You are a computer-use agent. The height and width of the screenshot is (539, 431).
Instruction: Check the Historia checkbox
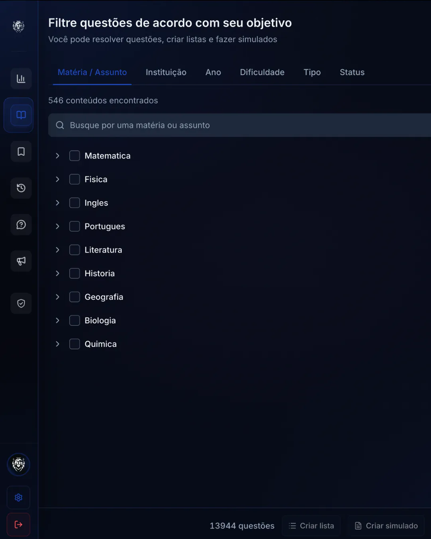pos(75,273)
